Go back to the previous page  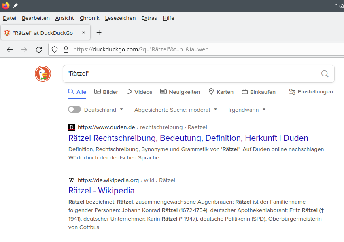click(10, 50)
